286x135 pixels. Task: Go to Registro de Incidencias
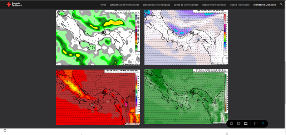(x=214, y=5)
